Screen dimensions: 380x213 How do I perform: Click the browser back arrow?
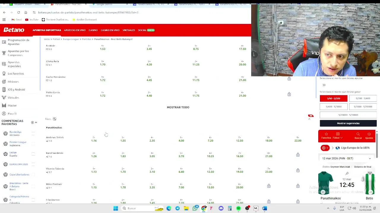pyautogui.click(x=4, y=12)
